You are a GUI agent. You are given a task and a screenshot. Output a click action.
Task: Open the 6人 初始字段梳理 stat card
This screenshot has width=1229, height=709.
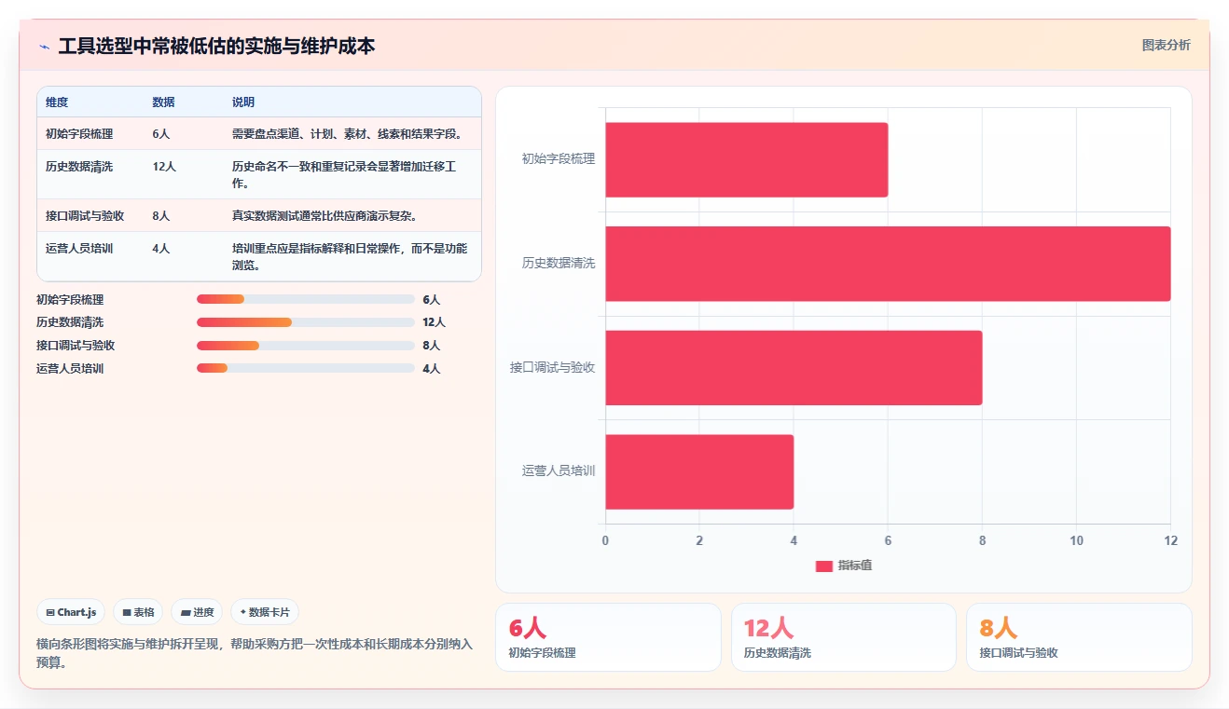(608, 637)
